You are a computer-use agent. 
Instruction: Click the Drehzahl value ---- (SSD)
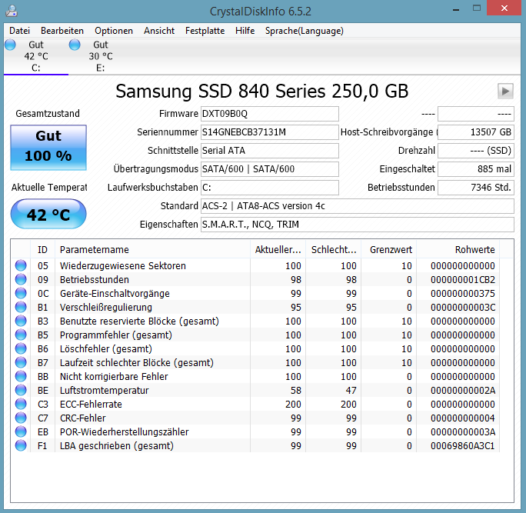(476, 151)
